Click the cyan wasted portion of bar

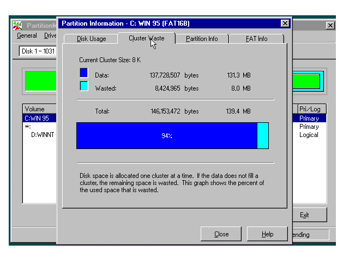click(263, 136)
